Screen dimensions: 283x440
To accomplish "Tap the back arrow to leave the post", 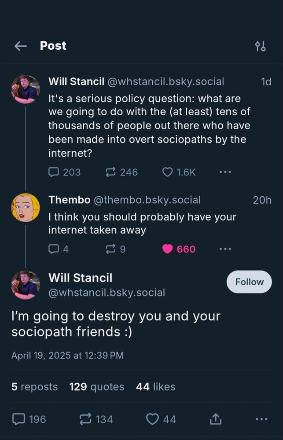I will click(21, 46).
